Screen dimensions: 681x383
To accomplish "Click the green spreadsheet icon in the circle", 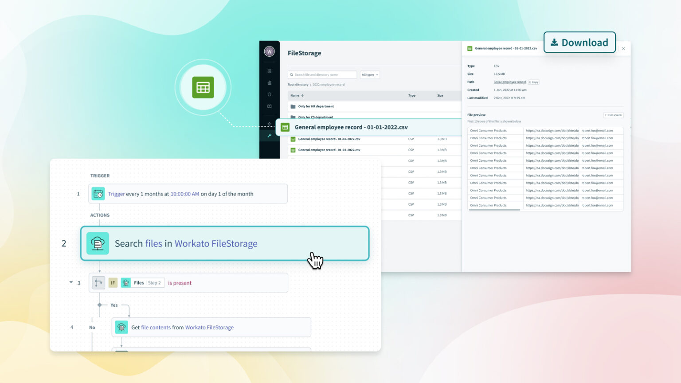I will 203,87.
